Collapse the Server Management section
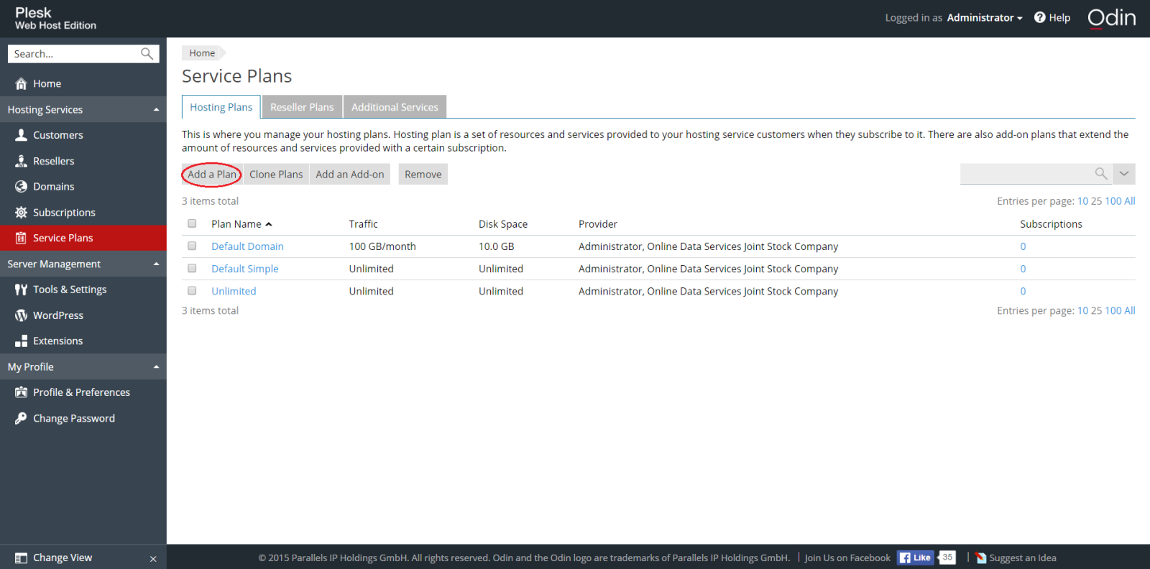 tap(156, 264)
